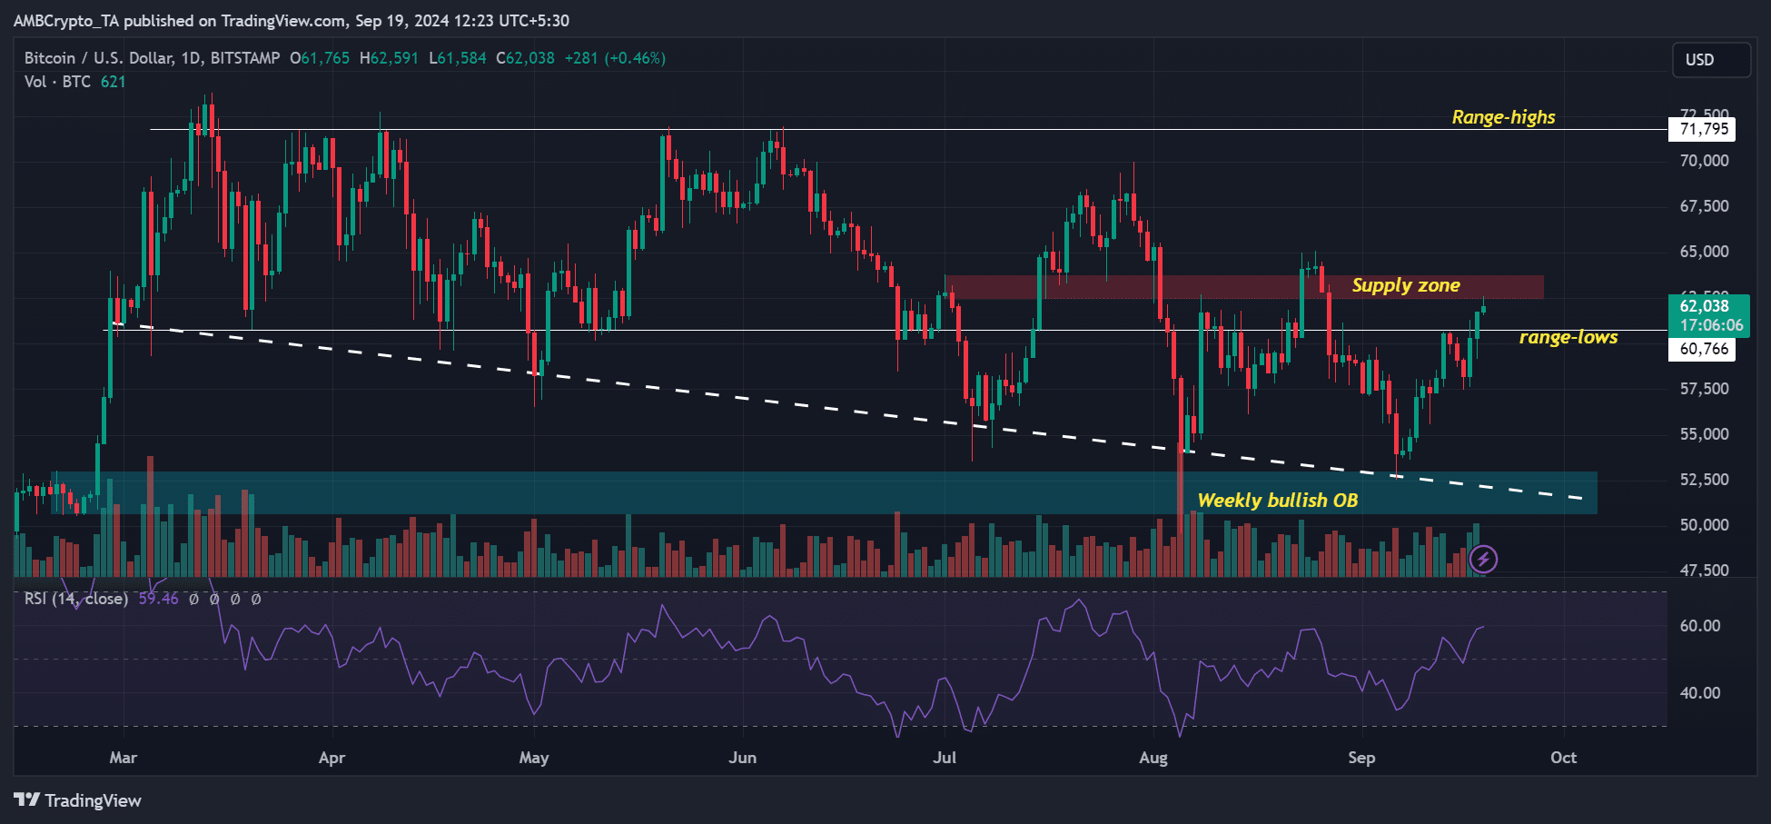Viewport: 1771px width, 824px height.
Task: Click the 67,500 price axis tick
Action: (1705, 206)
